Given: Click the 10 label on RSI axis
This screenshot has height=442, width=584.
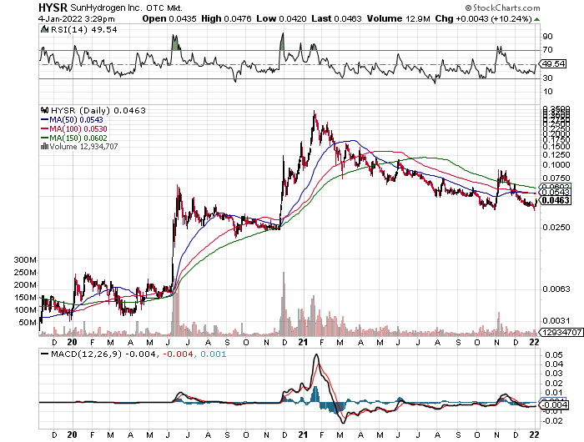Looking at the screenshot, I should tap(547, 92).
